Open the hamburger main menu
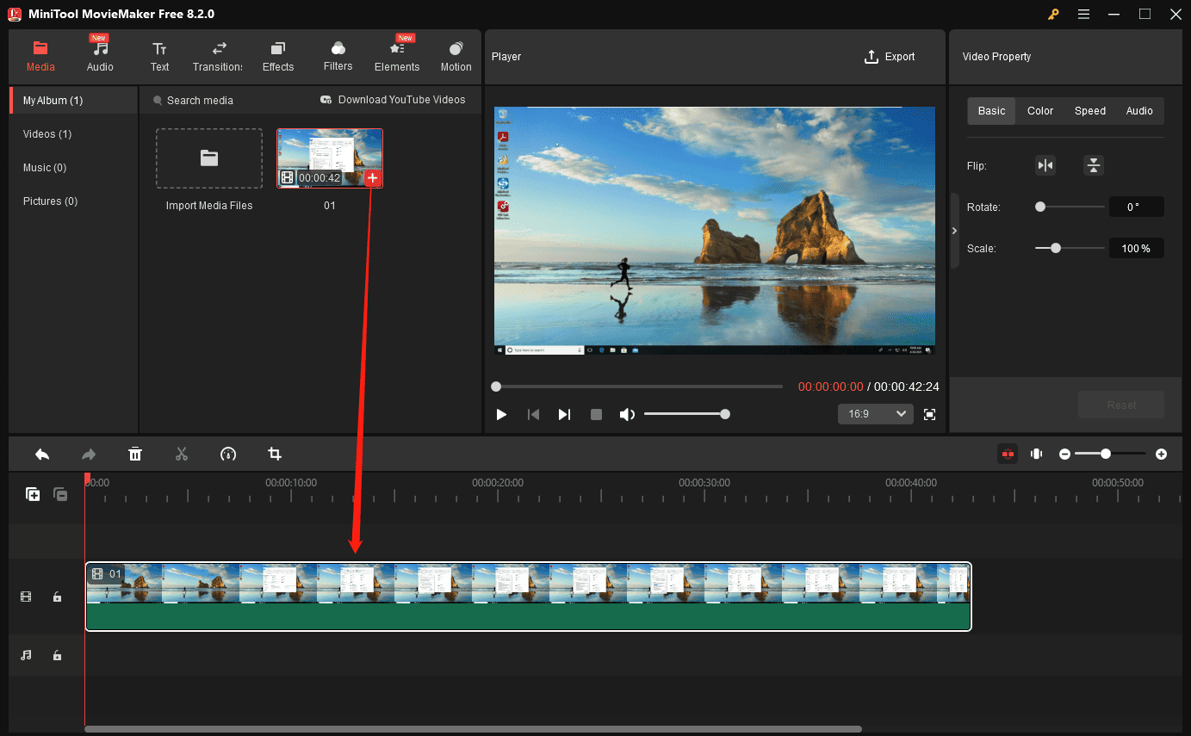 (1083, 14)
